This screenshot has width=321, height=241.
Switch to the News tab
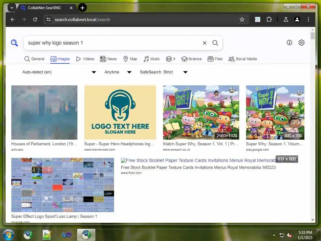coord(108,59)
